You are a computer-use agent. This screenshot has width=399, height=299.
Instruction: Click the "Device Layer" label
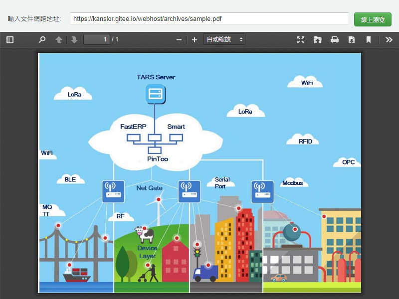pyautogui.click(x=147, y=252)
